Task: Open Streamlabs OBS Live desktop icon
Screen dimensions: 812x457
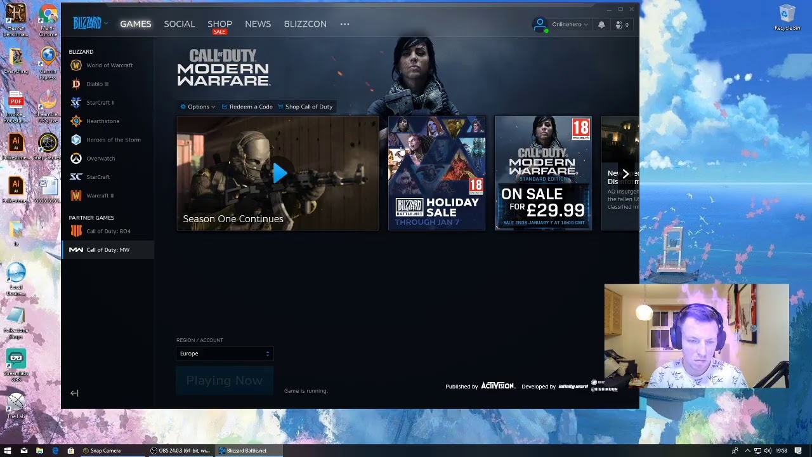Action: (x=48, y=107)
